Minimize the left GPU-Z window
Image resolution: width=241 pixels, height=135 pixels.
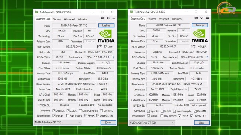(93, 12)
